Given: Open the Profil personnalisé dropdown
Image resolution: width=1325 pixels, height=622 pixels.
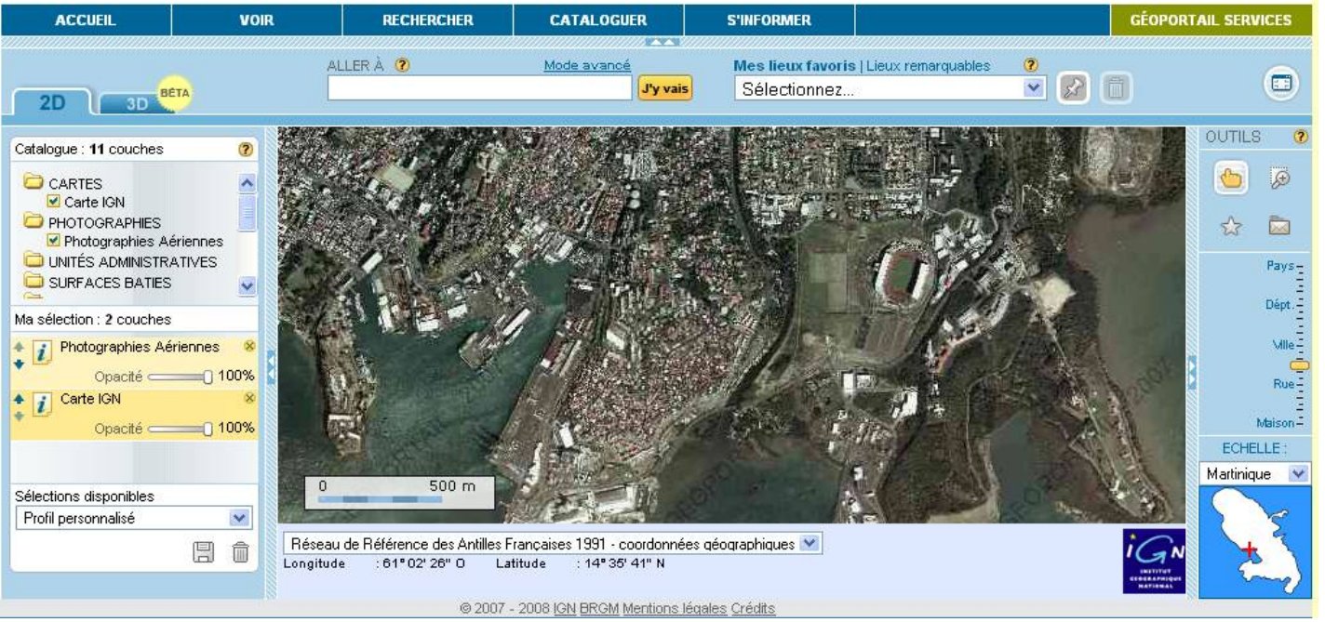Looking at the screenshot, I should pos(133,519).
